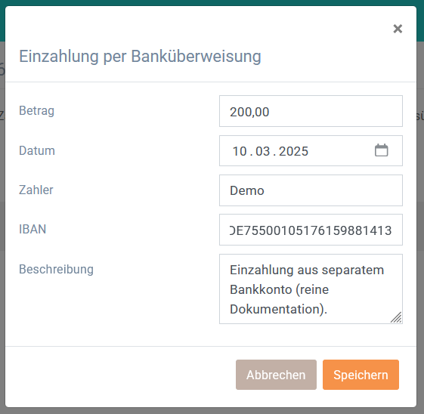Focus the Betrag field showing 200,00
This screenshot has height=414, width=424.
[x=311, y=111]
